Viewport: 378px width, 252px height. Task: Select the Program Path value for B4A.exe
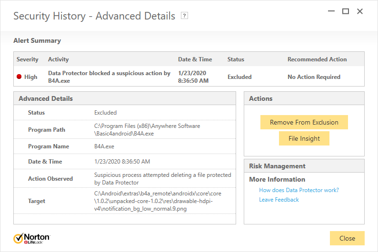[x=147, y=130]
